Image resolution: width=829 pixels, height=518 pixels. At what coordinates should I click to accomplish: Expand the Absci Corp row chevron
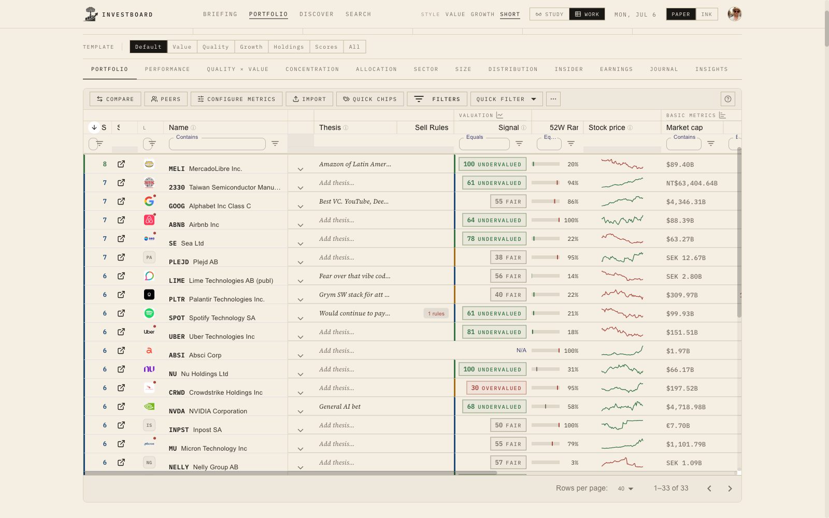point(301,355)
